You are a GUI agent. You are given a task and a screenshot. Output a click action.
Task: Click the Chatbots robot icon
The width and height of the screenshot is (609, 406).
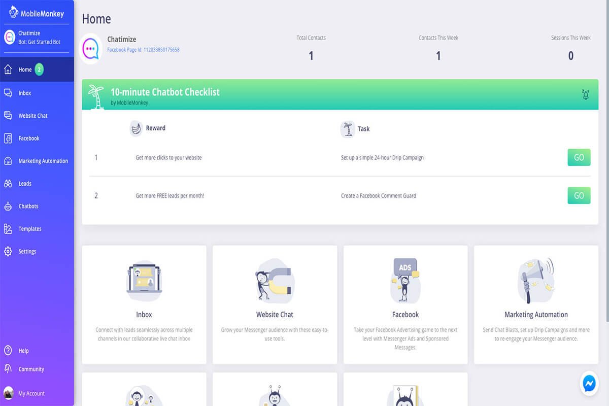8,206
